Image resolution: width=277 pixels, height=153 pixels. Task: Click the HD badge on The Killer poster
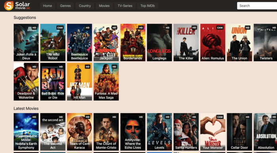[194, 28]
